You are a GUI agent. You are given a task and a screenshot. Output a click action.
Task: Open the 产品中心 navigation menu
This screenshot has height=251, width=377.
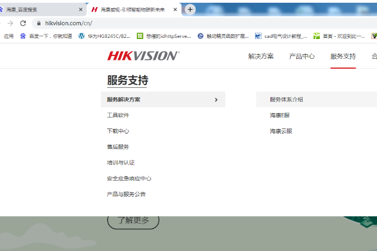click(x=302, y=56)
